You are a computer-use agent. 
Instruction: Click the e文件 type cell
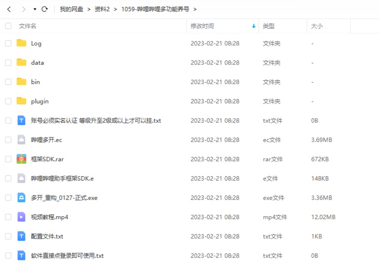coord(270,179)
